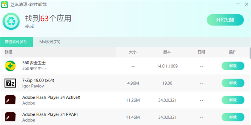Image resolution: width=251 pixels, height=125 pixels.
Task: Switch to the 普通软件(63) tab
Action: coord(16,42)
